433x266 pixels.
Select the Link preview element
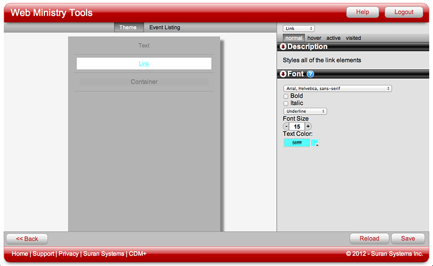point(144,64)
